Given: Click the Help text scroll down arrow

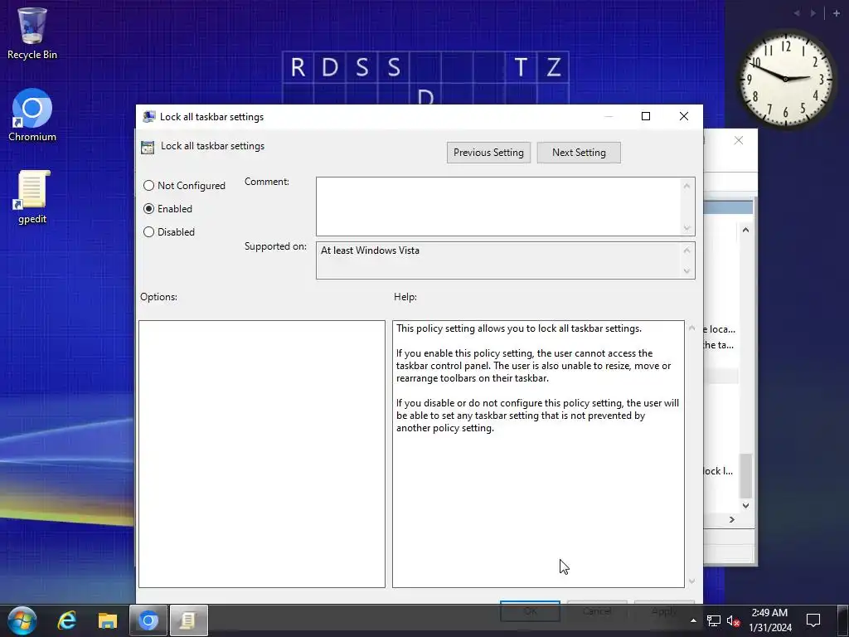Looking at the screenshot, I should (691, 581).
